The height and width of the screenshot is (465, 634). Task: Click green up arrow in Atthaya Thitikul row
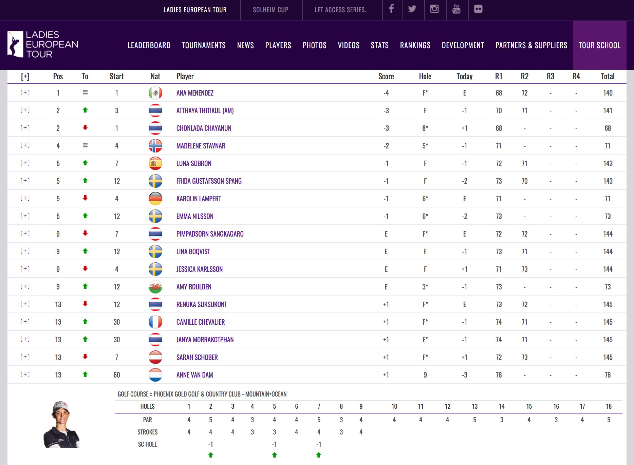point(85,110)
